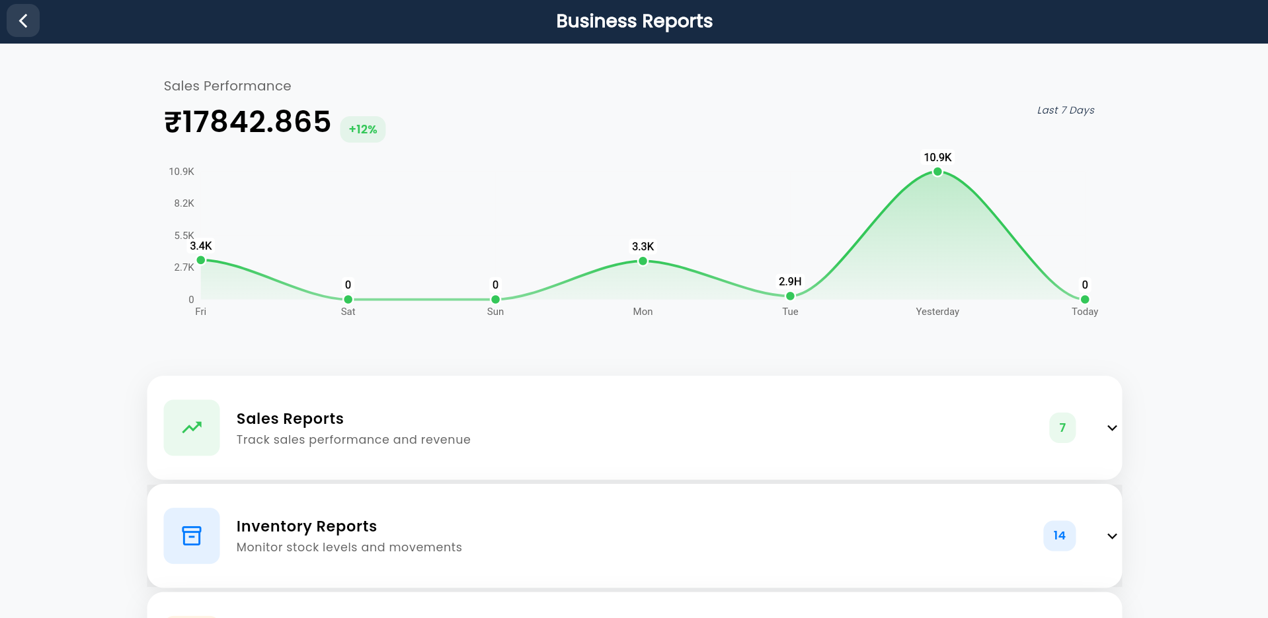Click the partially visible orange icon below Inventory Reports

tap(191, 615)
